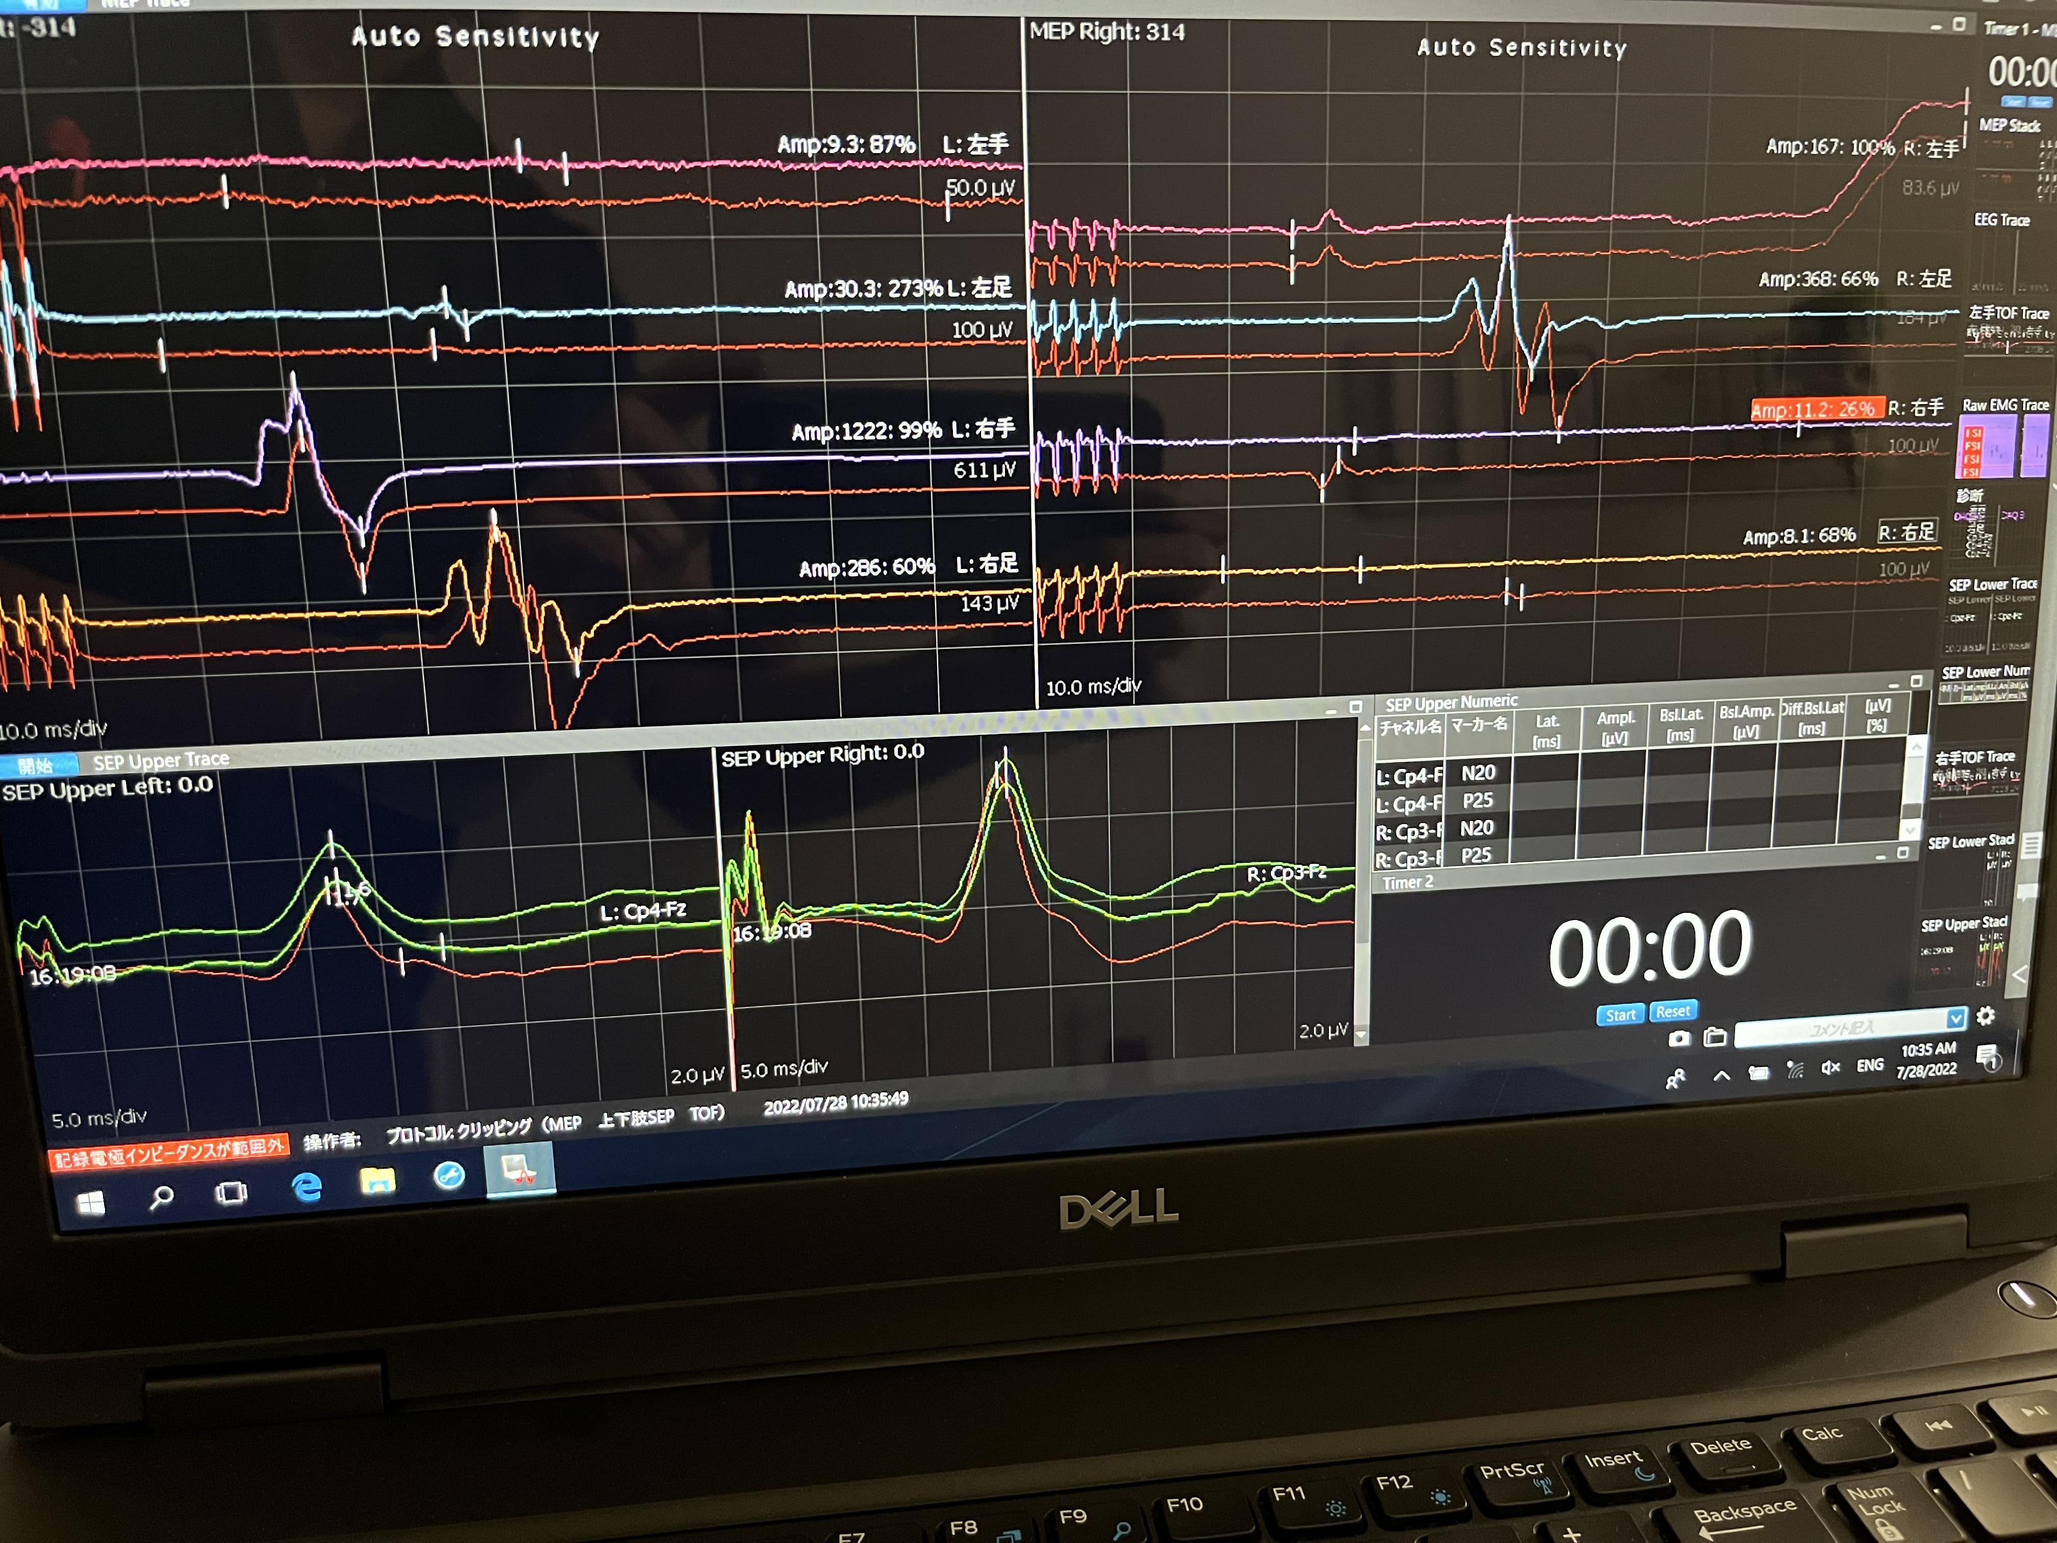Open the network tray icon
Screen dimensions: 2057x1543
1795,1071
